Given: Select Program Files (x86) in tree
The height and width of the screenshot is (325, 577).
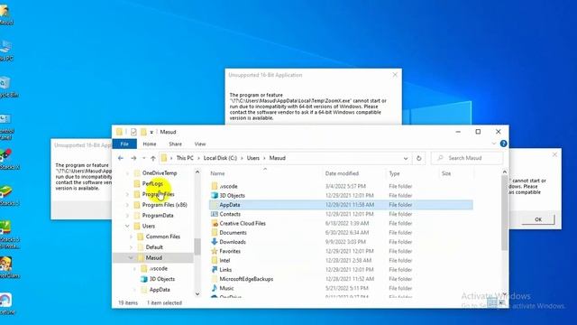Looking at the screenshot, I should [x=164, y=205].
